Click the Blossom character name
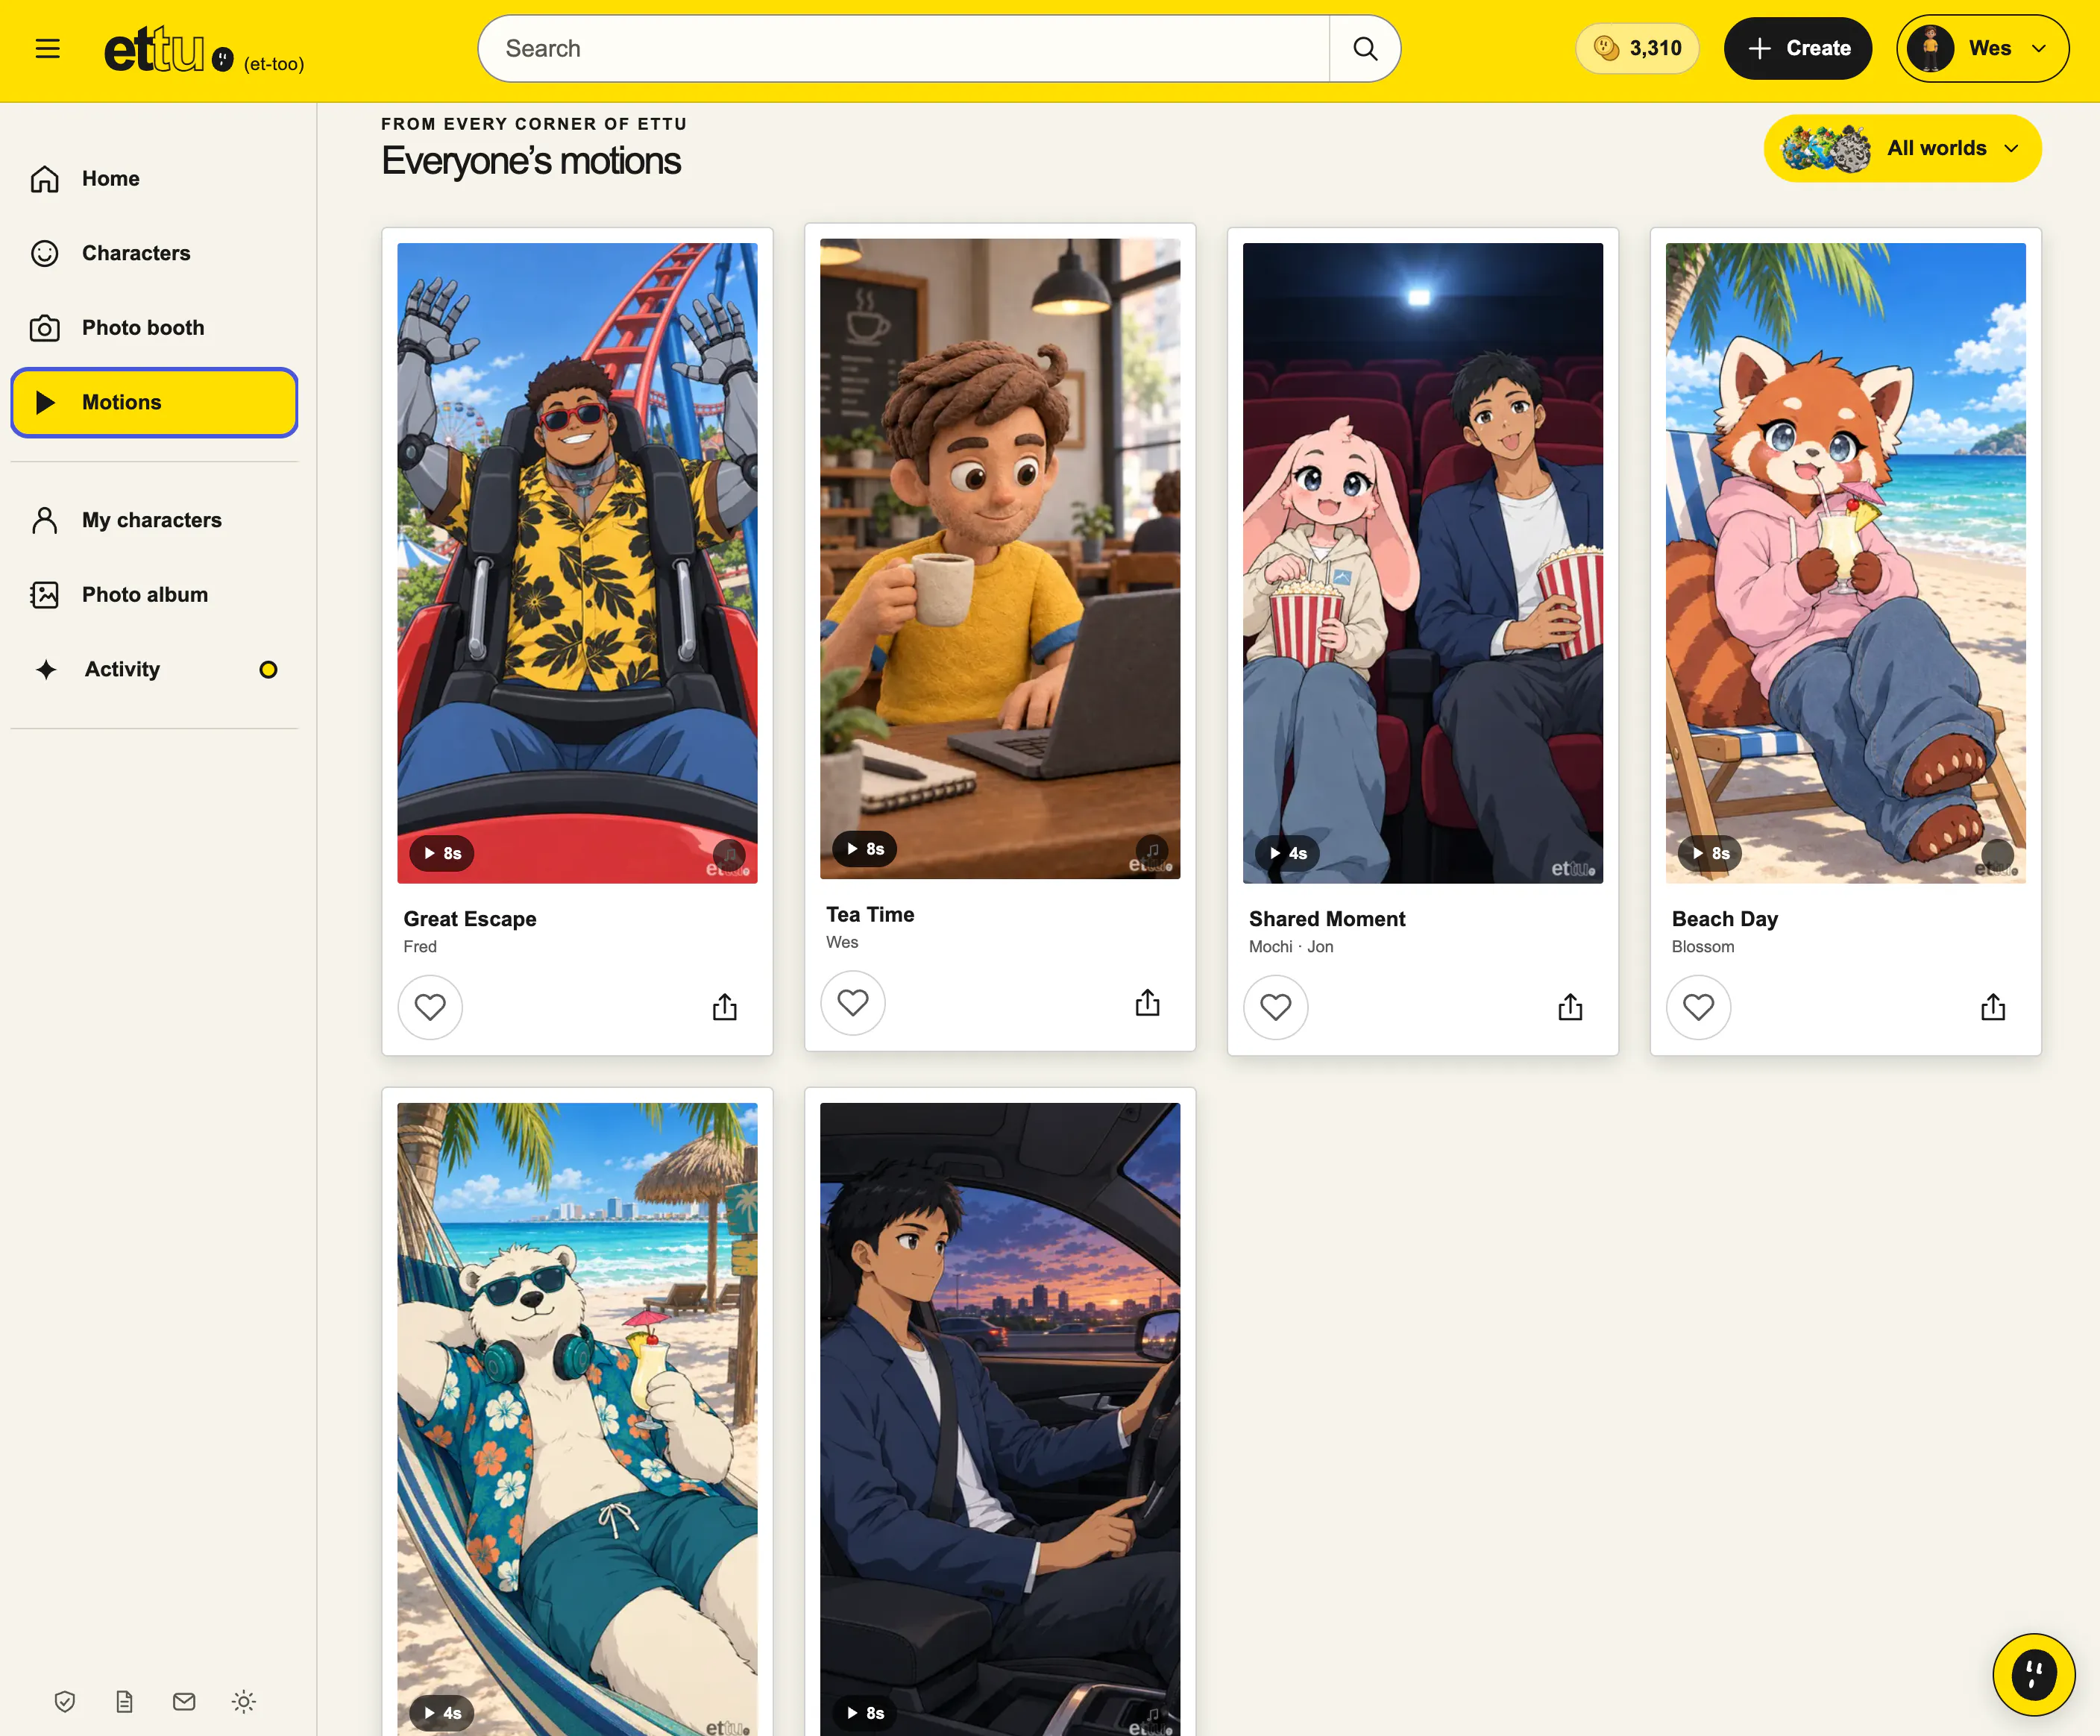The image size is (2100, 1736). [1703, 947]
